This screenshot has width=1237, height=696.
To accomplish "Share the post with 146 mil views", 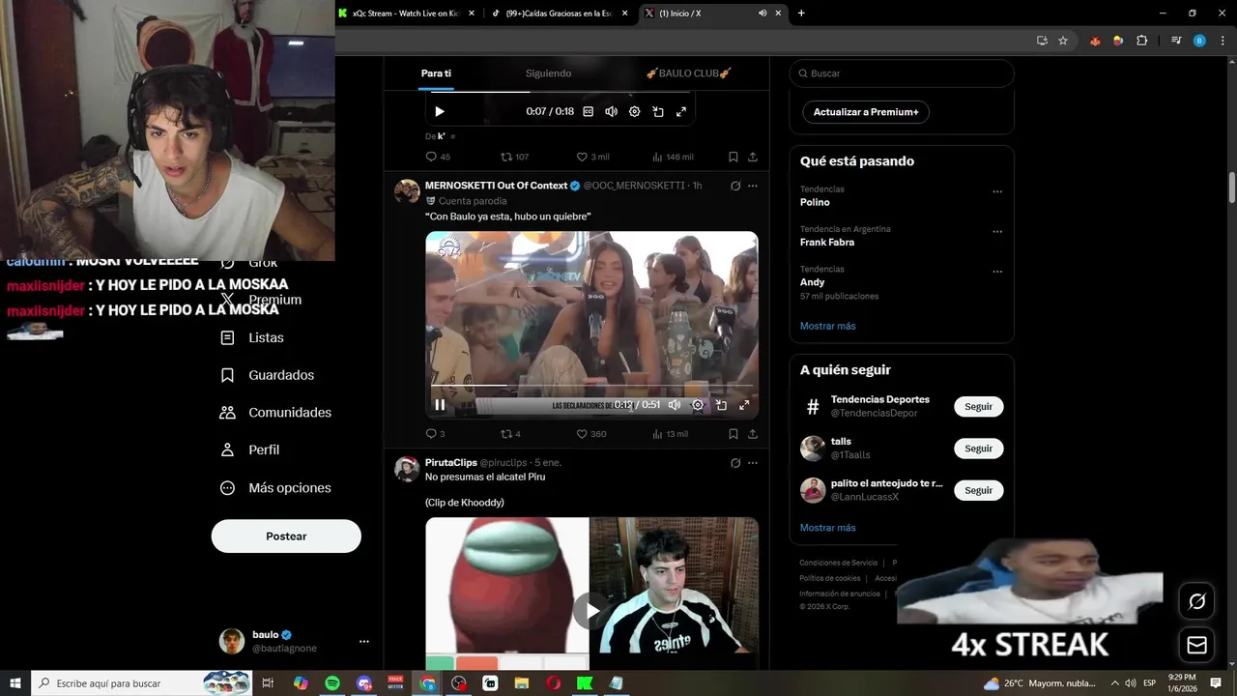I will 753,157.
